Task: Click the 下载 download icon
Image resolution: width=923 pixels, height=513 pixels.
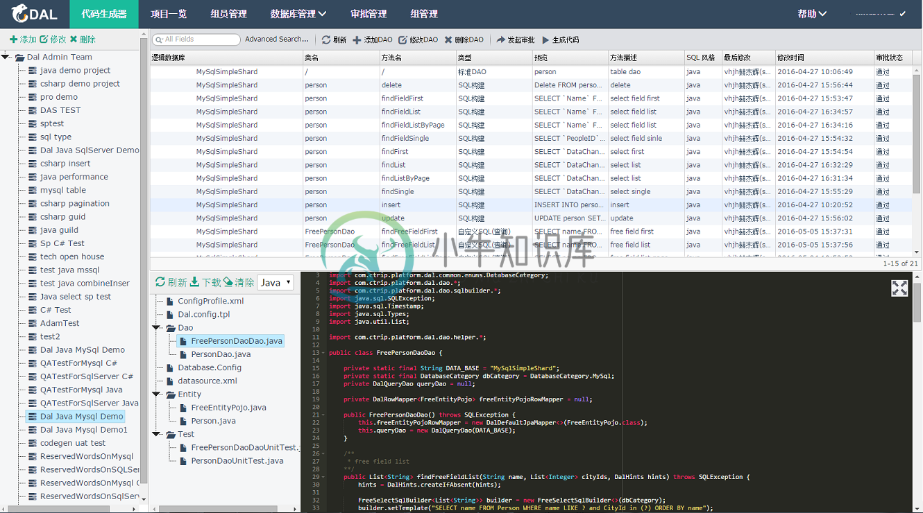Action: 195,282
